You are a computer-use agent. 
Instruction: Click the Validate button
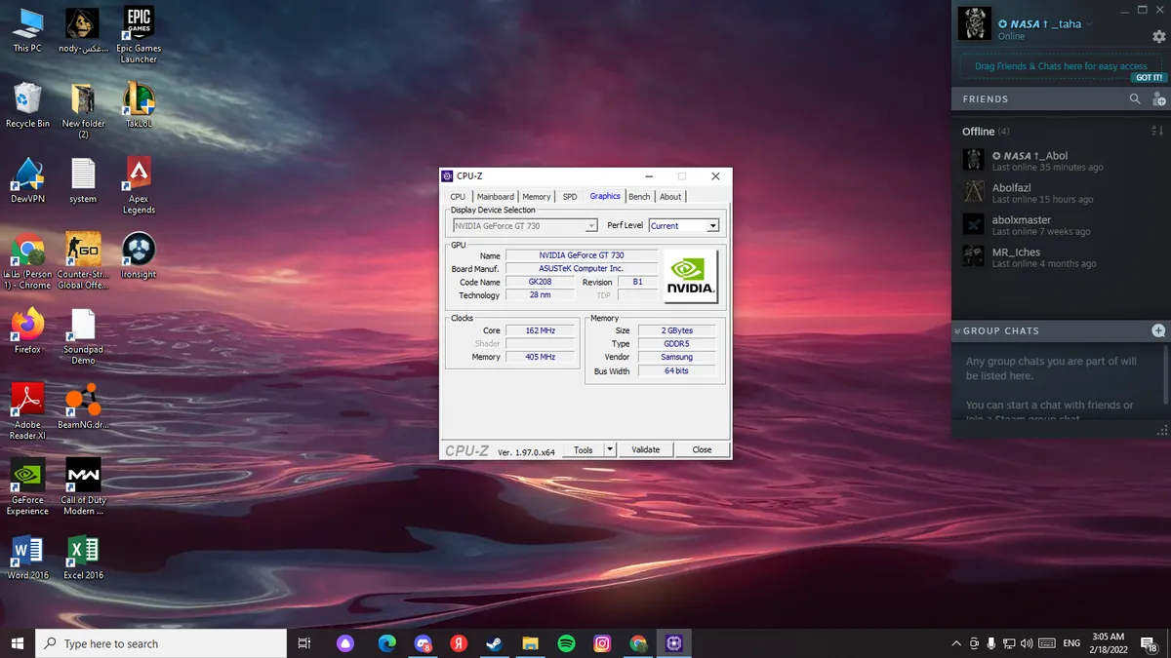[x=645, y=449]
